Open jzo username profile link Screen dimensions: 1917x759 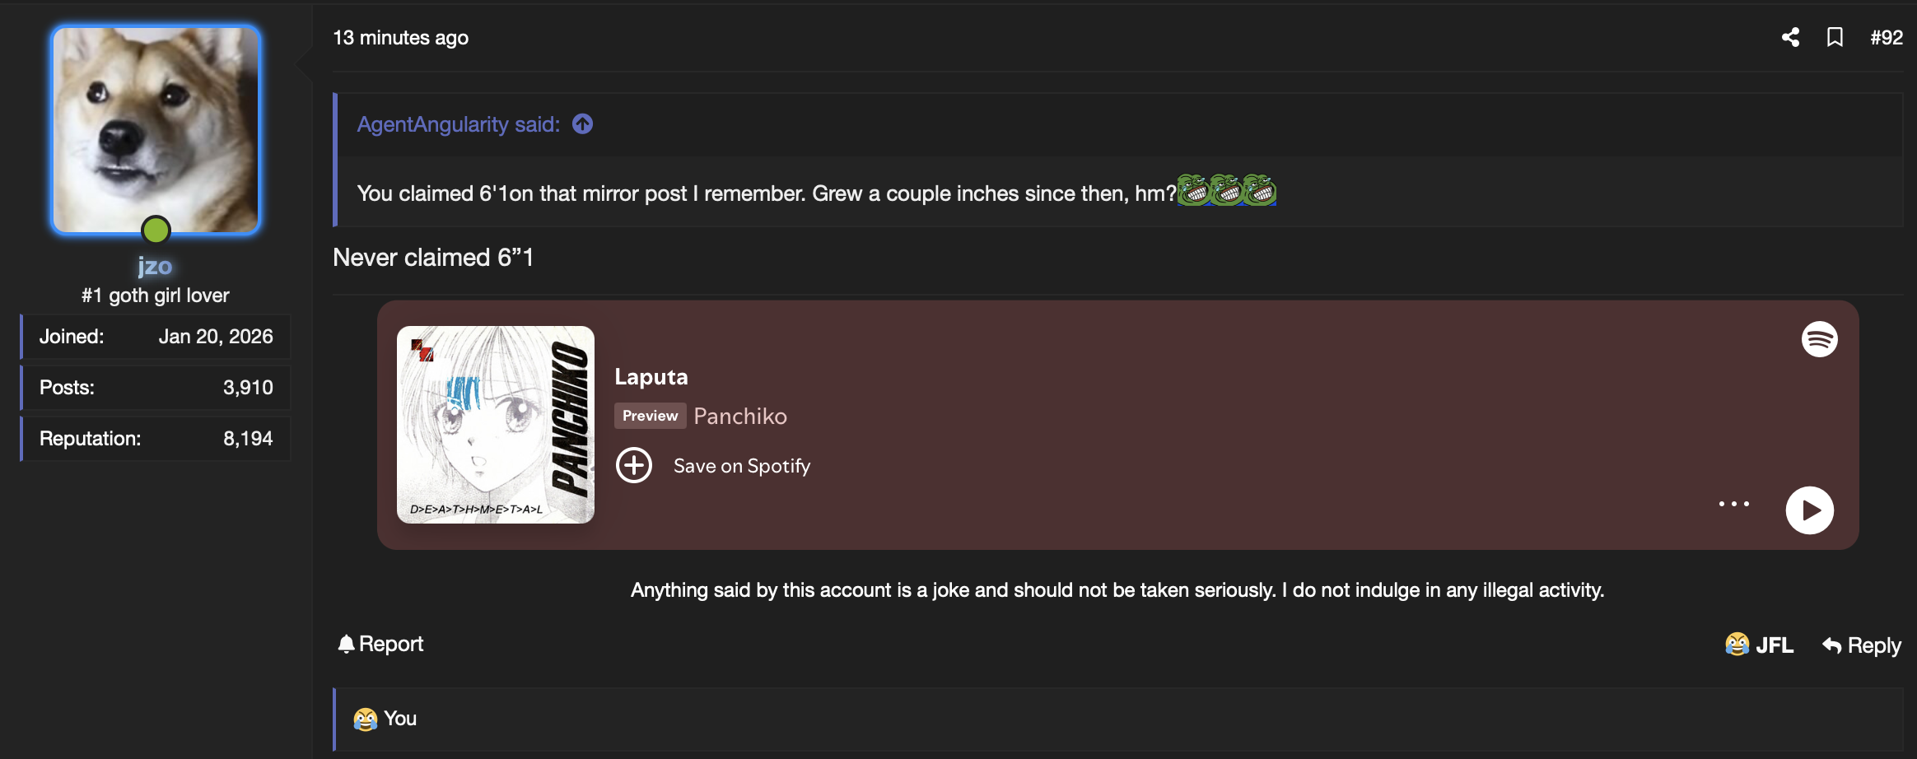pos(155,266)
